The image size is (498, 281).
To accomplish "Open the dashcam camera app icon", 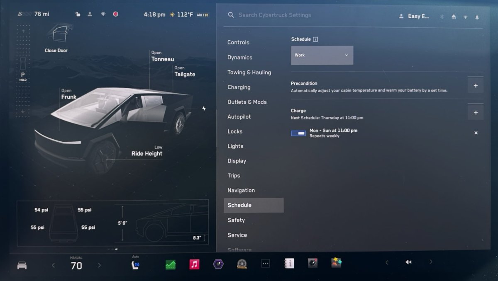I will tap(312, 263).
